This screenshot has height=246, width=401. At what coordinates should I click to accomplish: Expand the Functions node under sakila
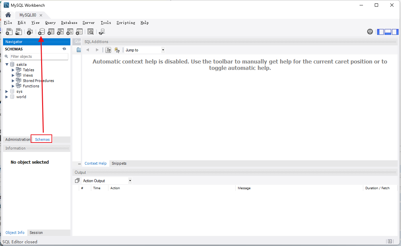(13, 86)
